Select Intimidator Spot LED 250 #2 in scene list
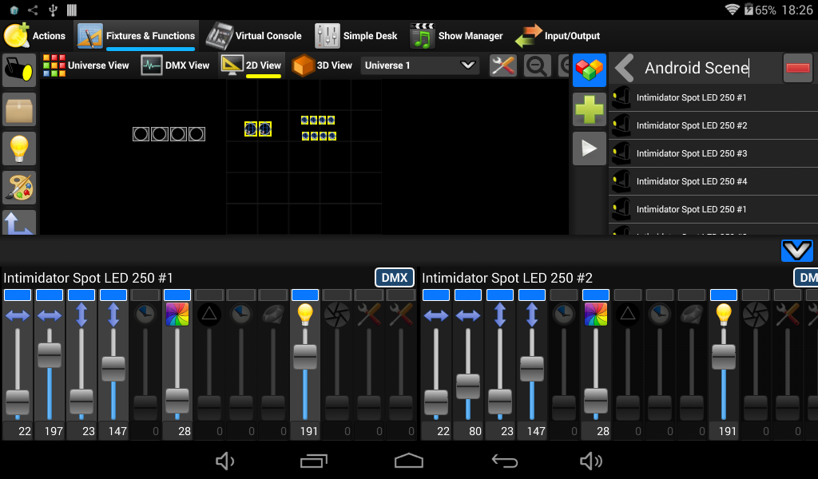This screenshot has height=479, width=818. pyautogui.click(x=713, y=125)
